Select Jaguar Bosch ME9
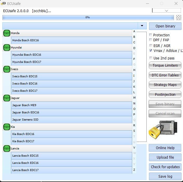 point(72,105)
